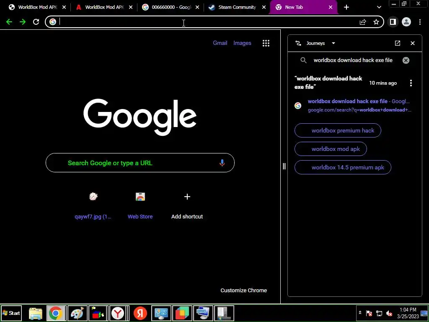Open File Explorer from the taskbar

tap(36, 313)
